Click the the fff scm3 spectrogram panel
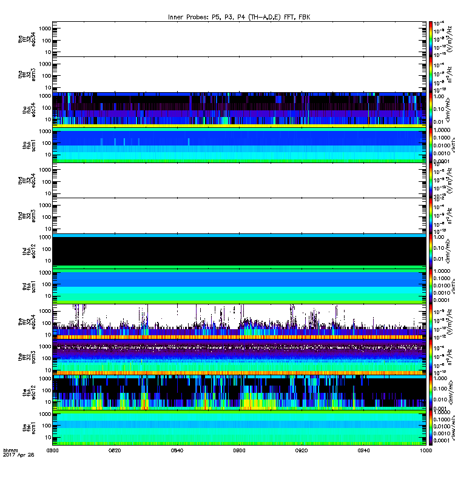Screen dimensions: 455x485 239,357
